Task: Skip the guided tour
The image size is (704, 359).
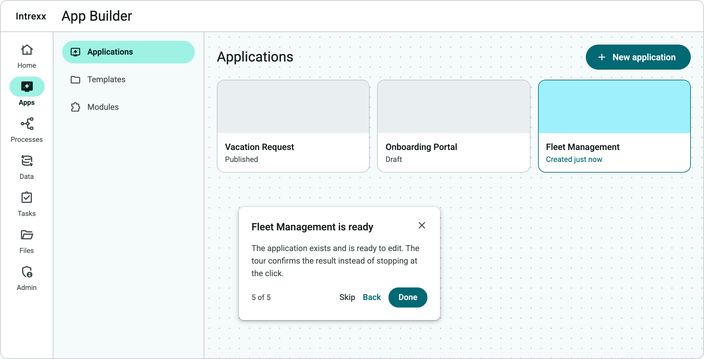Action: [x=347, y=297]
